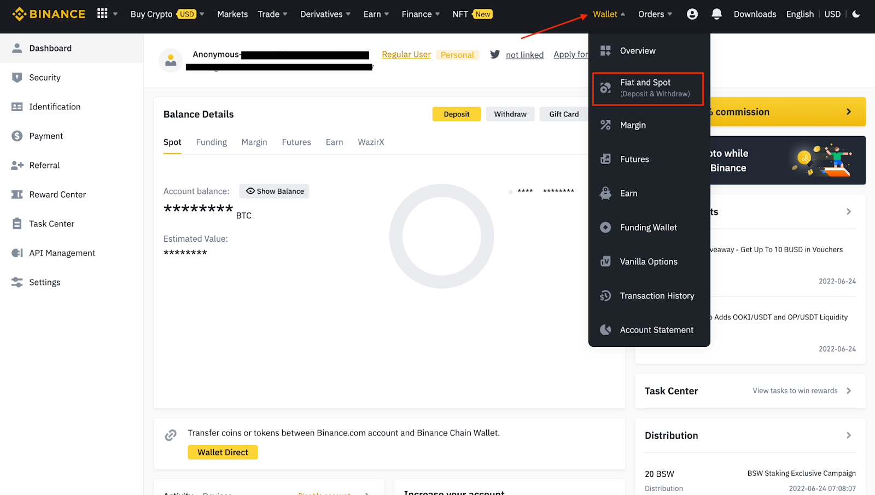This screenshot has width=875, height=495.
Task: Click the Wallet Direct button
Action: (223, 452)
